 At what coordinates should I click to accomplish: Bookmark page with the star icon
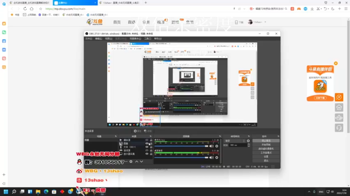tap(40, 9)
